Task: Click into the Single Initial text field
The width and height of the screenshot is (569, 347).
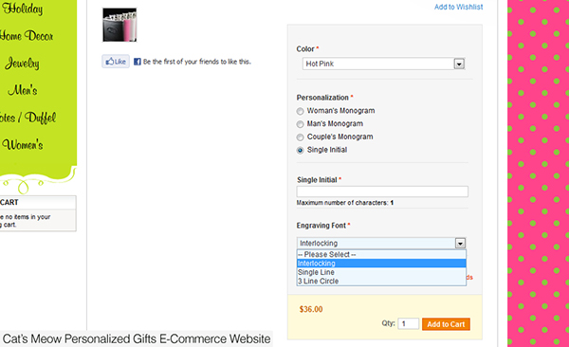Action: coord(382,192)
